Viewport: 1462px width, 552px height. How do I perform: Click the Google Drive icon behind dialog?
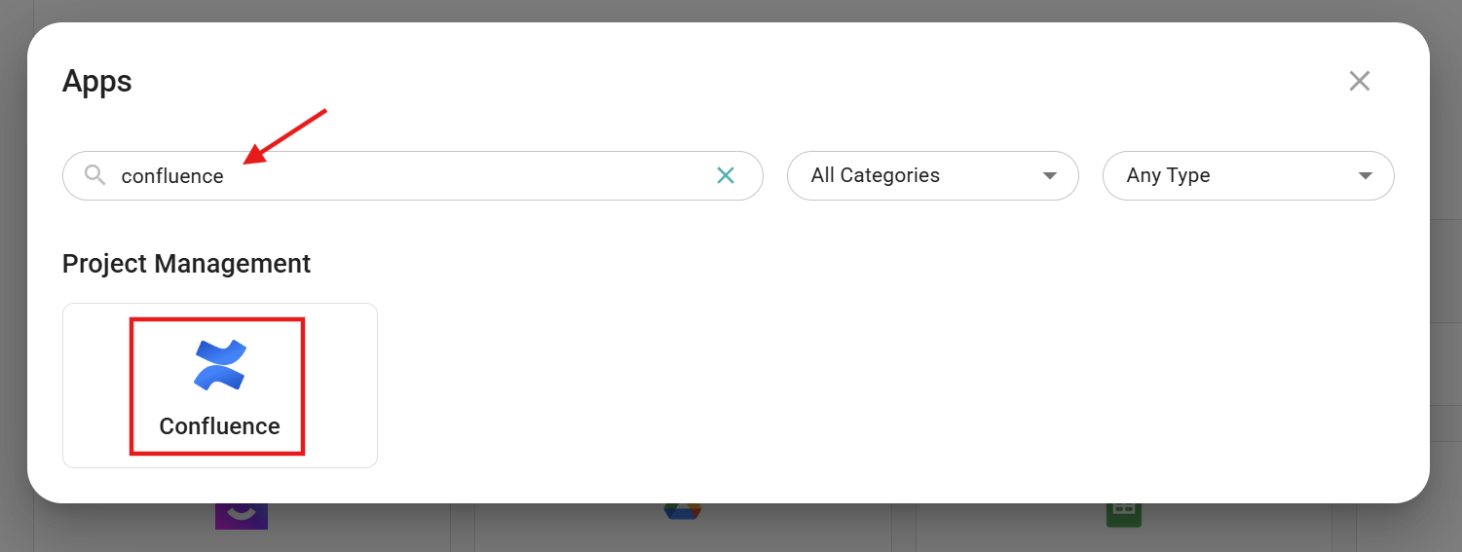pyautogui.click(x=682, y=513)
